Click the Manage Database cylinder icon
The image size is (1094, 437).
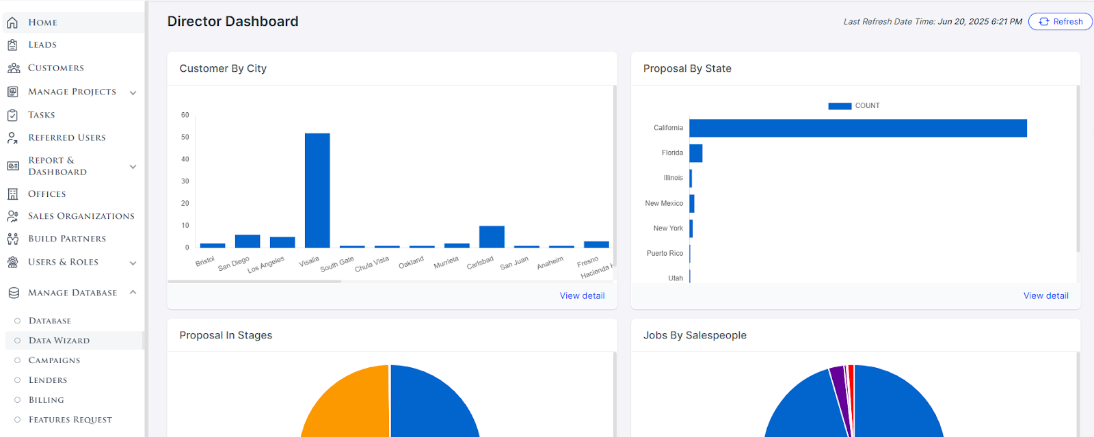pyautogui.click(x=13, y=293)
